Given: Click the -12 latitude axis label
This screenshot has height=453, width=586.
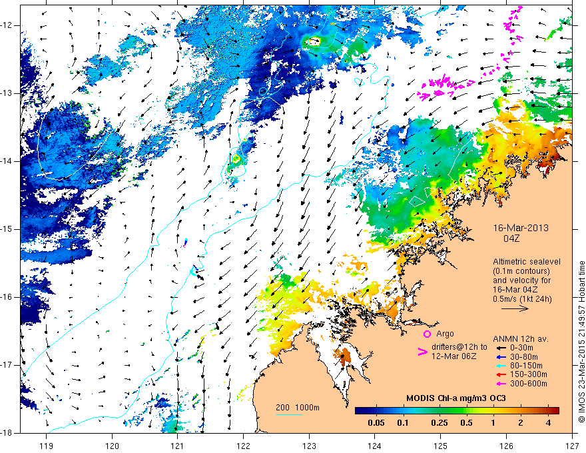Looking at the screenshot, I should point(7,25).
